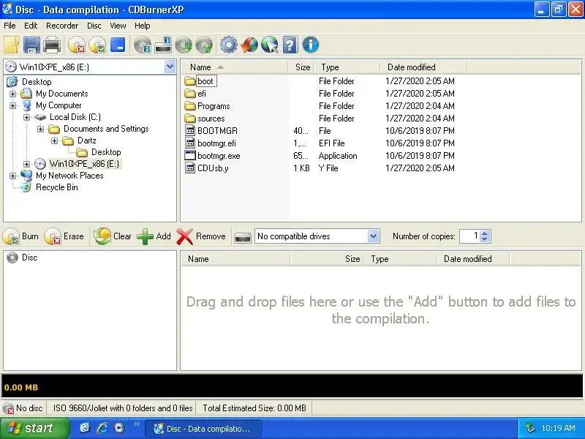
Task: Open help via the question mark icon
Action: tap(290, 45)
